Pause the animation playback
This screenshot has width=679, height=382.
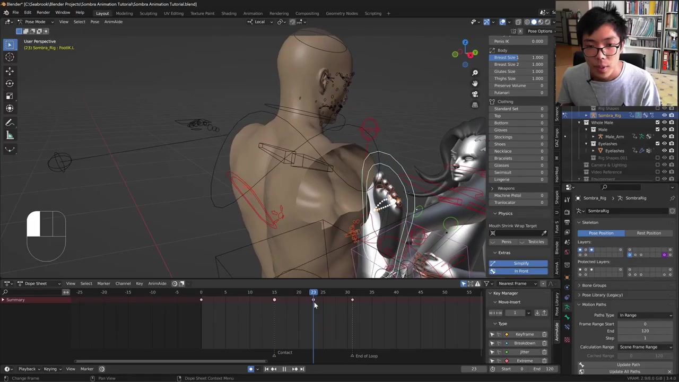pos(284,369)
